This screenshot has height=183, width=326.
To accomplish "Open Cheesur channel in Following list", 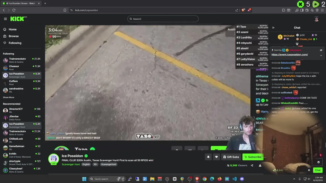I will tap(22, 68).
